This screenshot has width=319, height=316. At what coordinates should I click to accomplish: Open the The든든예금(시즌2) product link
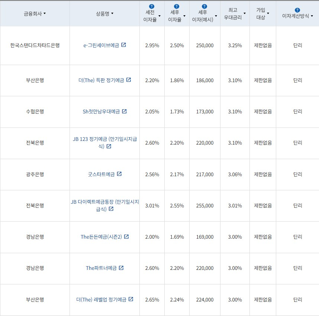pyautogui.click(x=103, y=237)
